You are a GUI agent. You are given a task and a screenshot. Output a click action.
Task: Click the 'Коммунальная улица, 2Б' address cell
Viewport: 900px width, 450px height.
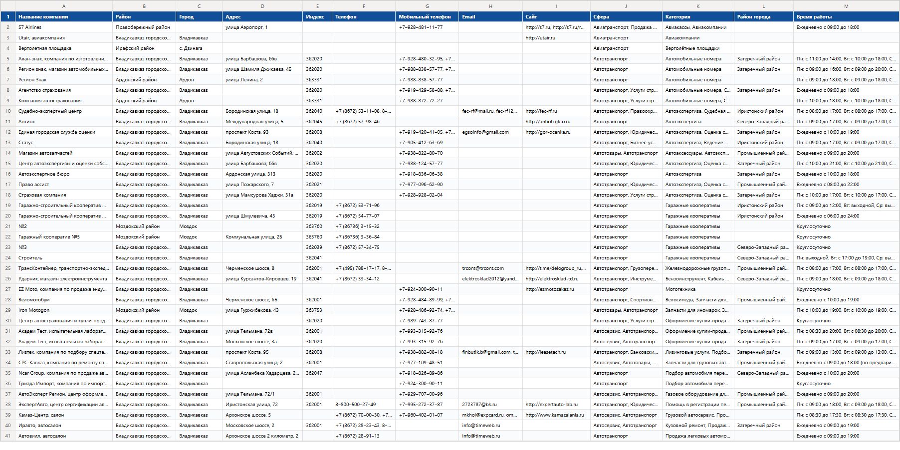pos(262,237)
